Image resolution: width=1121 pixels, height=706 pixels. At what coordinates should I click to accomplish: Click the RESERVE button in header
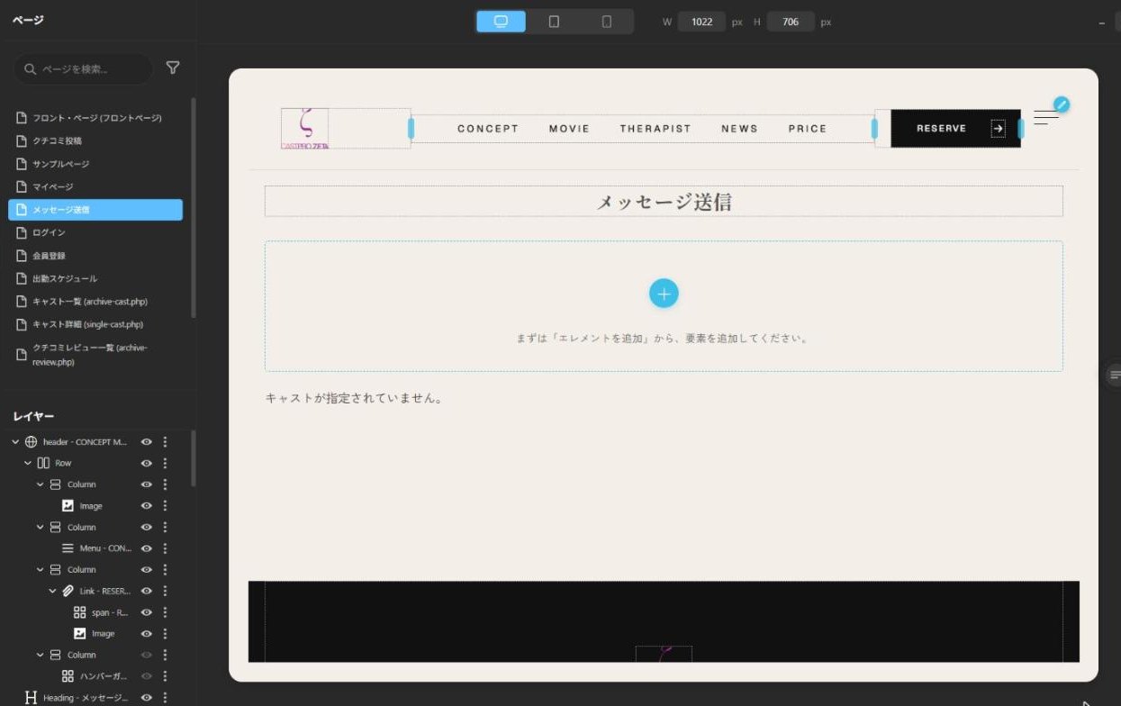click(x=955, y=129)
